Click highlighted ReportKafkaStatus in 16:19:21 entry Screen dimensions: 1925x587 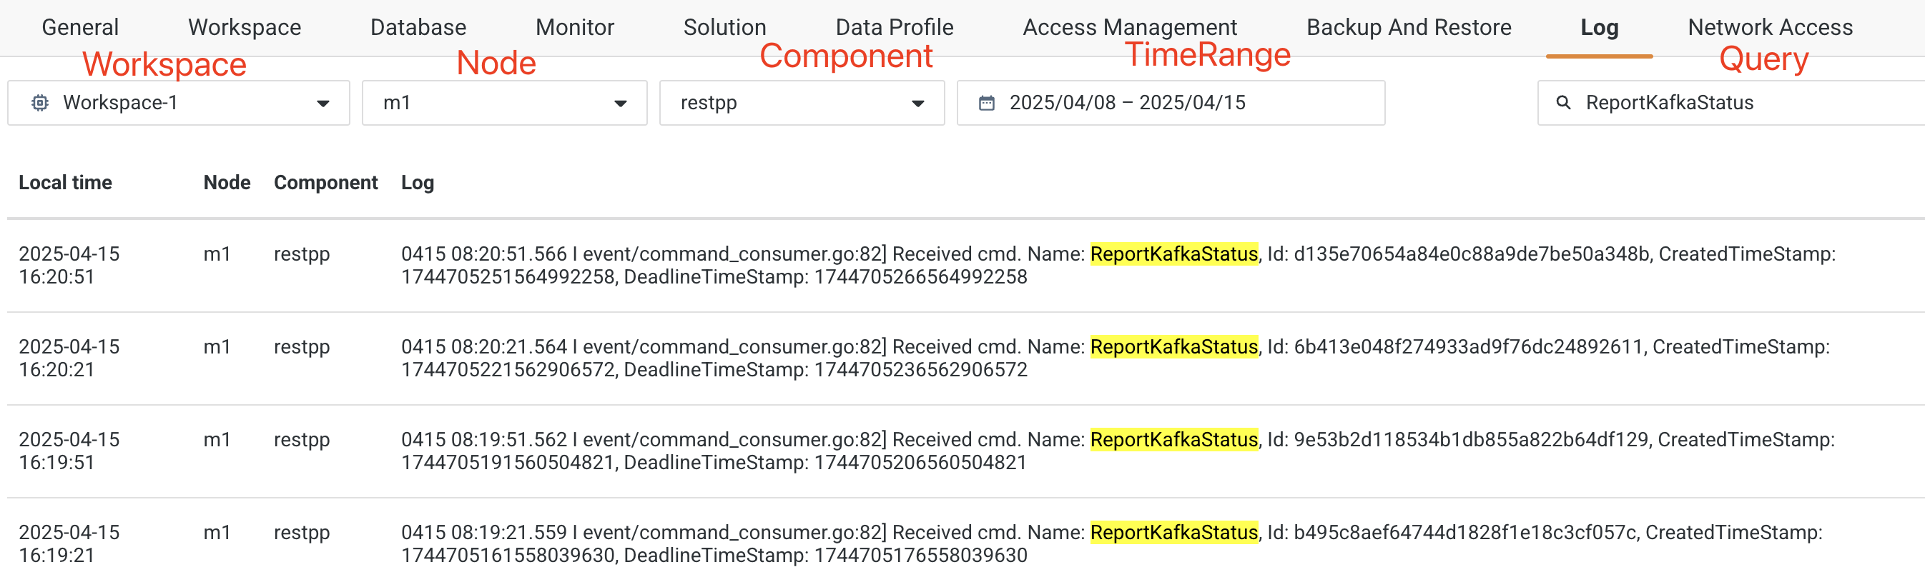[1173, 533]
